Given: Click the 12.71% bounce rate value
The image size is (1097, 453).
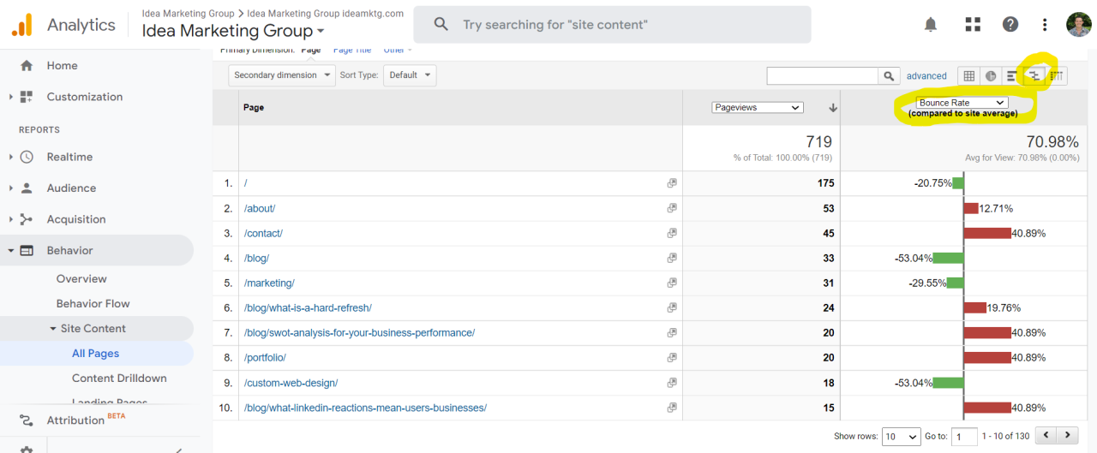Looking at the screenshot, I should [996, 208].
